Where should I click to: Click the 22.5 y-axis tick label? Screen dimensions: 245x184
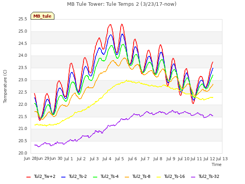[23, 92]
